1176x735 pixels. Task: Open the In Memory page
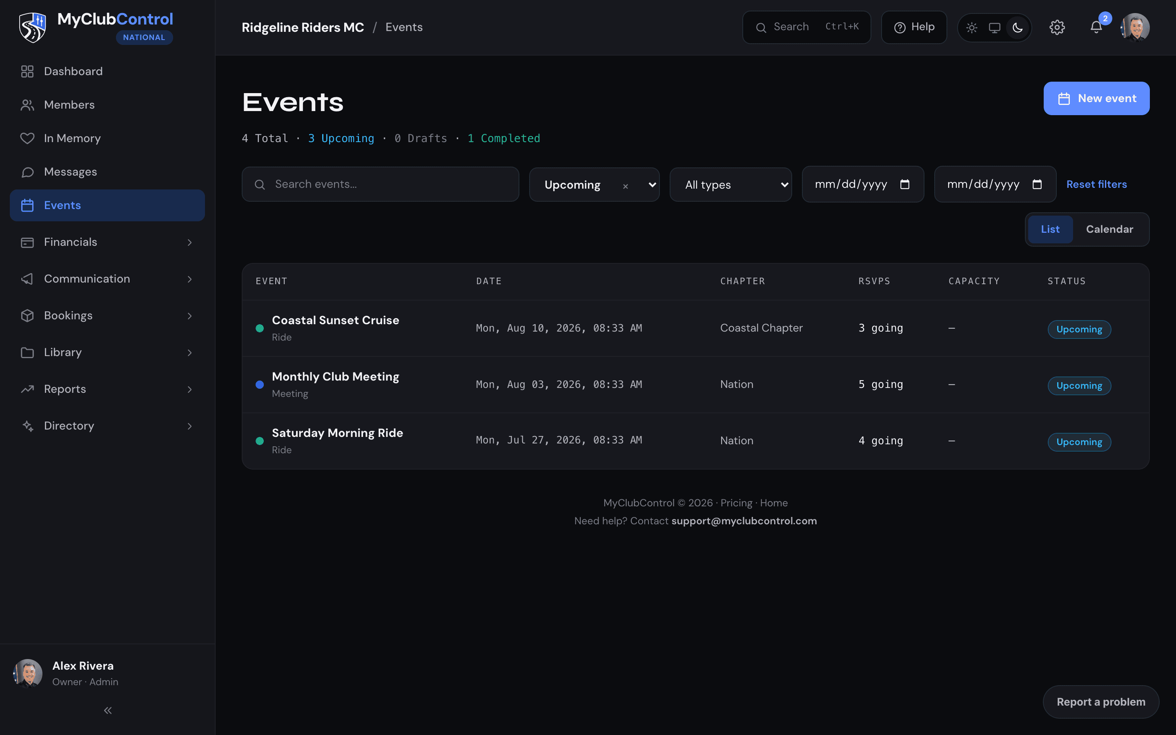coord(107,138)
